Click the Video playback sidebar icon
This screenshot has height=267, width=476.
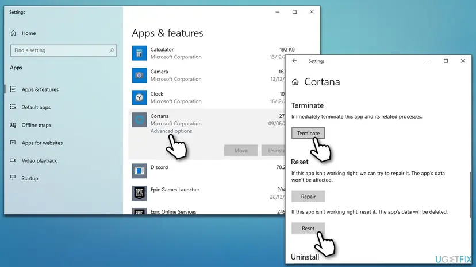pyautogui.click(x=13, y=160)
